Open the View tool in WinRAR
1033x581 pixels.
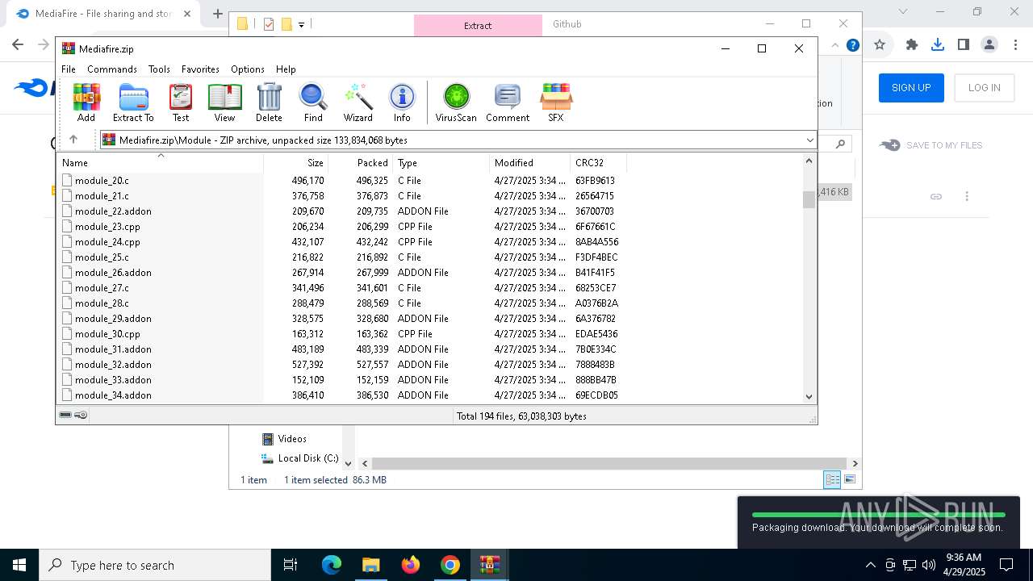224,102
